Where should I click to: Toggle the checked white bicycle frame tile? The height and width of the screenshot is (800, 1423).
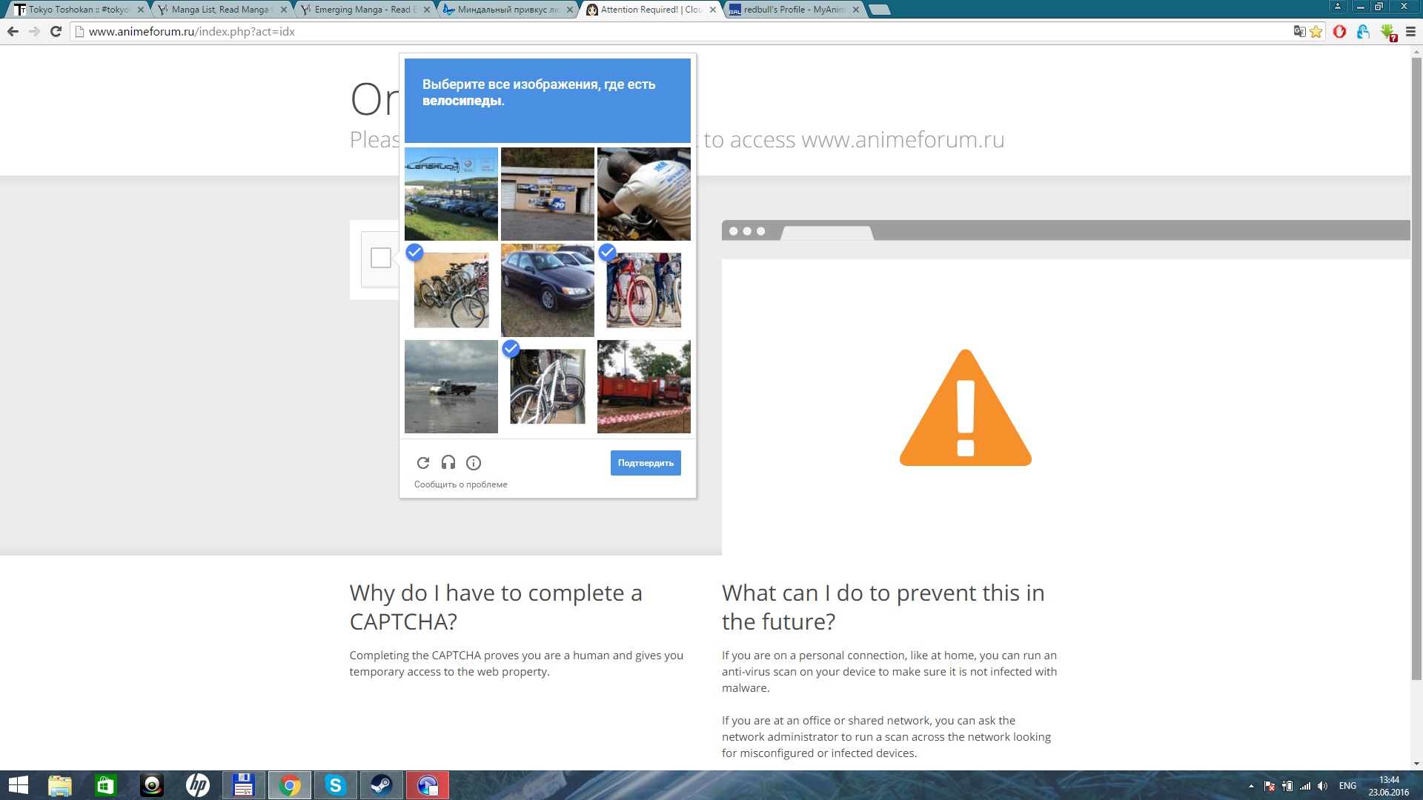click(x=548, y=387)
